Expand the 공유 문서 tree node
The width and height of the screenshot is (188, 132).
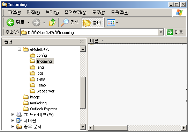pos(13,127)
